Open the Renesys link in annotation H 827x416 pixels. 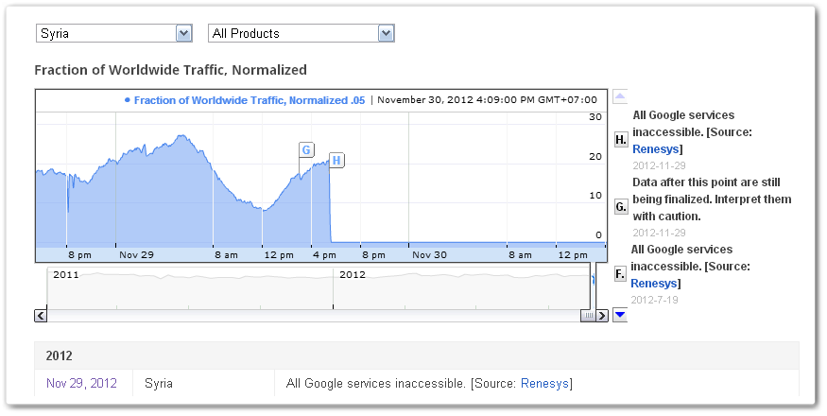tap(656, 148)
